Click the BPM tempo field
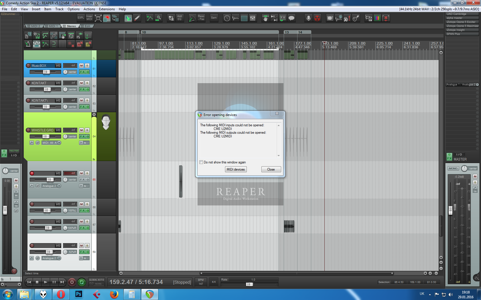 pyautogui.click(x=201, y=282)
